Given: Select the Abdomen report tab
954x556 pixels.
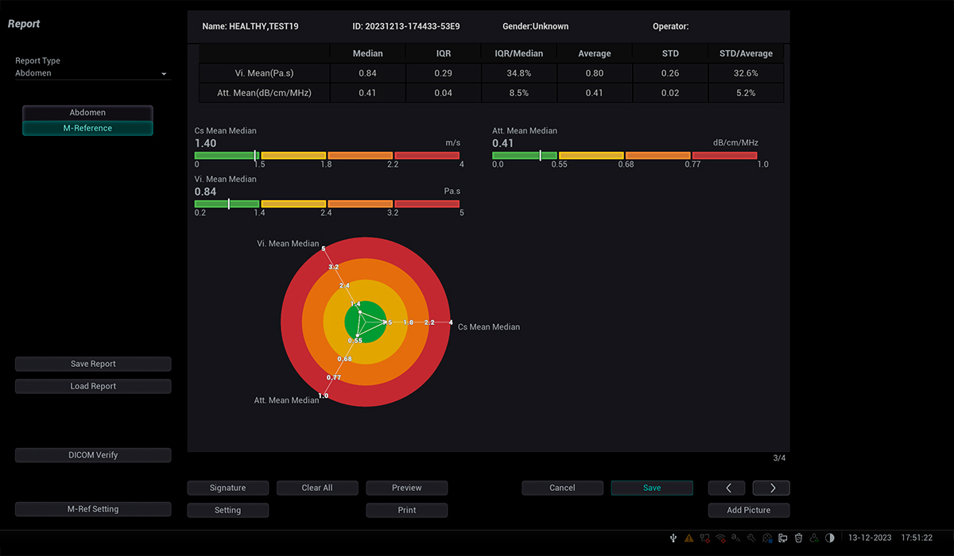Looking at the screenshot, I should [87, 113].
